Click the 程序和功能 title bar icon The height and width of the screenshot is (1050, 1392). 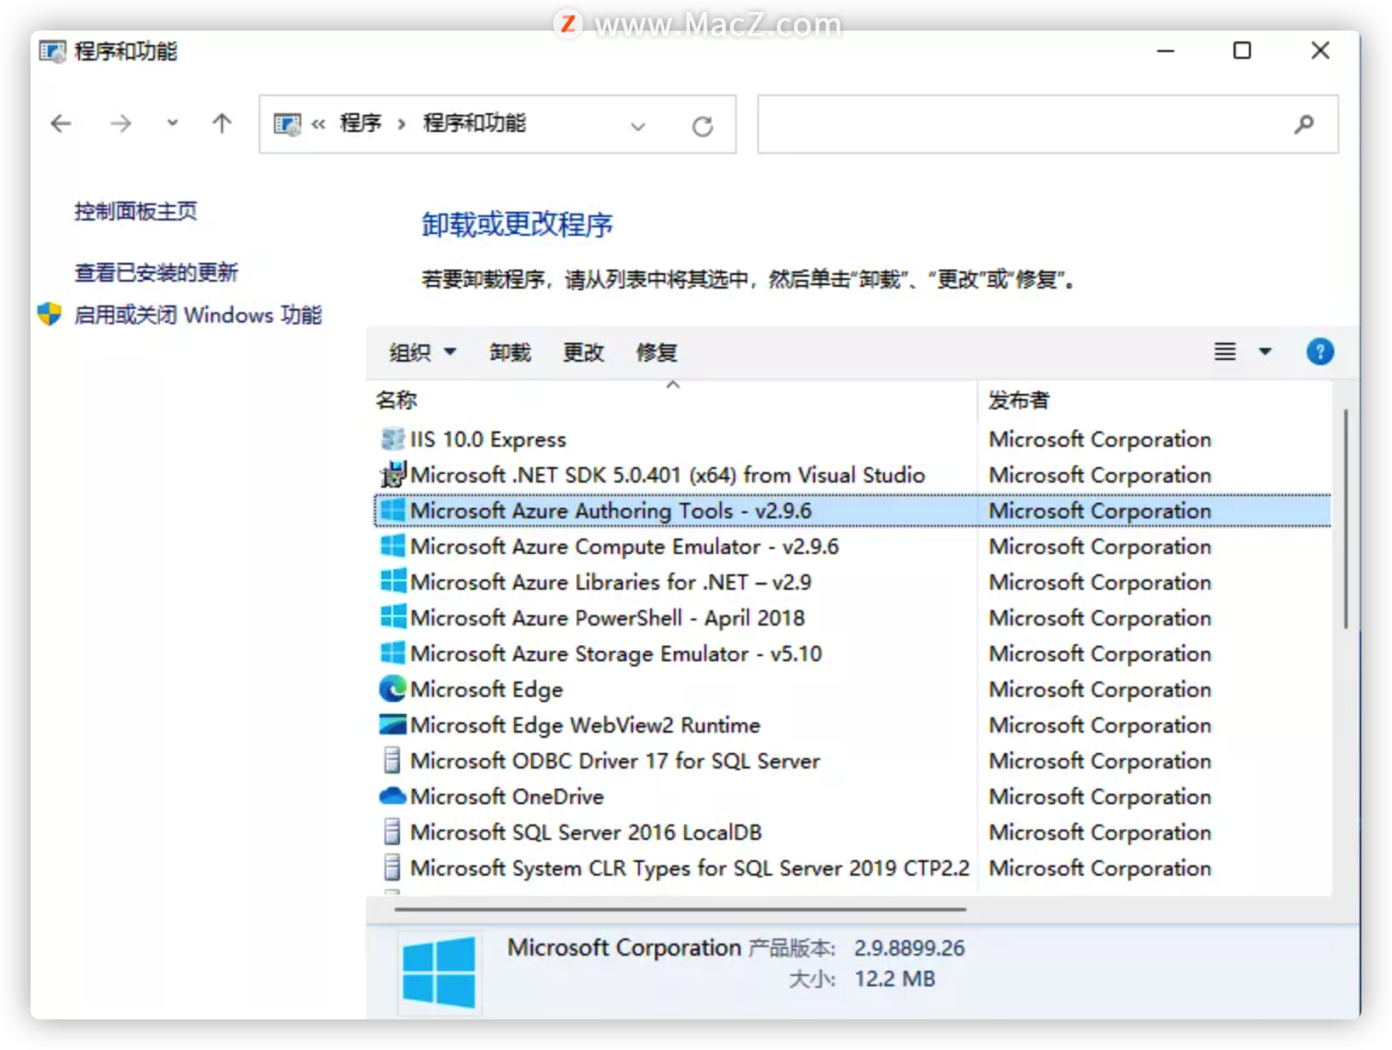[52, 52]
